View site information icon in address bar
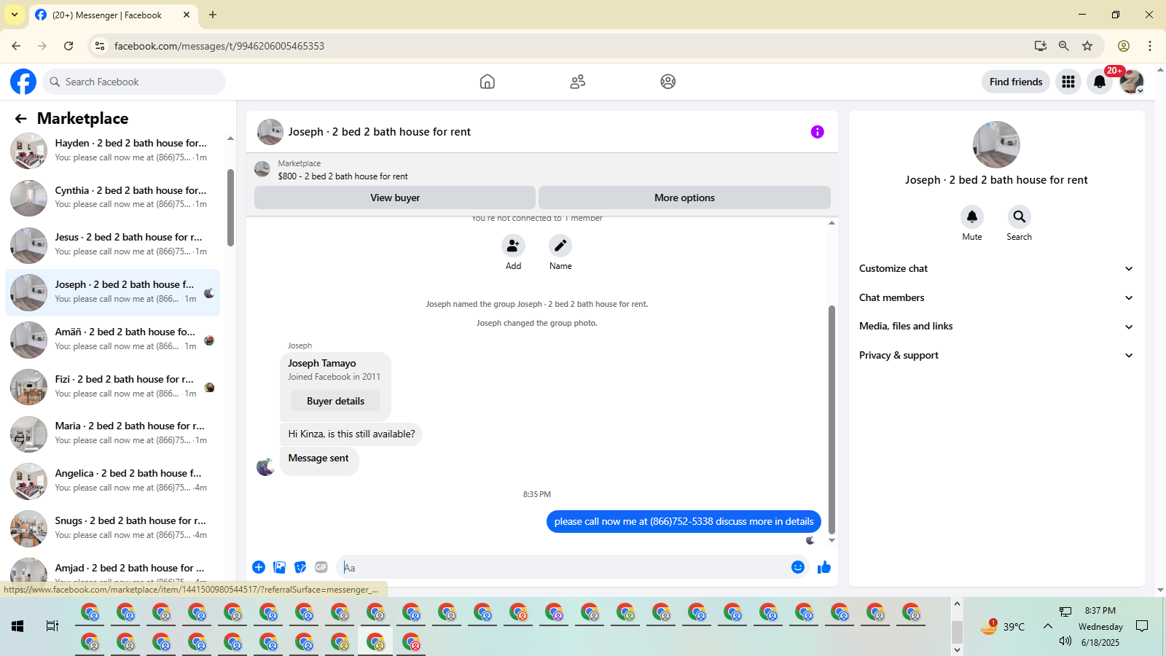Screen dimensions: 1166x656 click(100, 46)
